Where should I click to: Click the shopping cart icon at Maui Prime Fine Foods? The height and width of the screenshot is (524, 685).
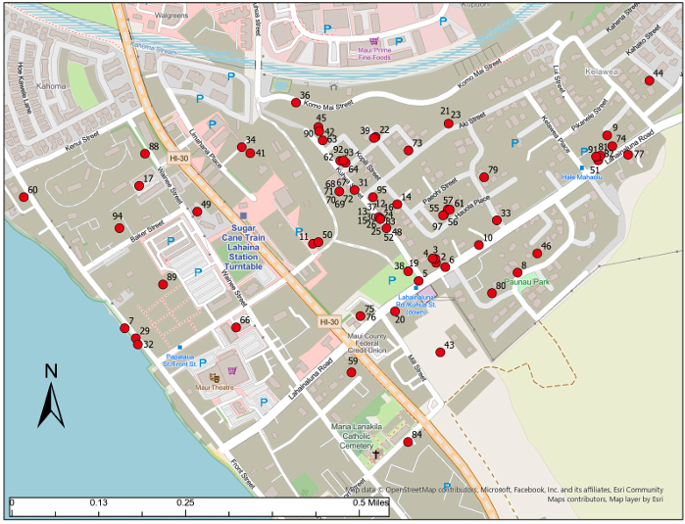374,41
